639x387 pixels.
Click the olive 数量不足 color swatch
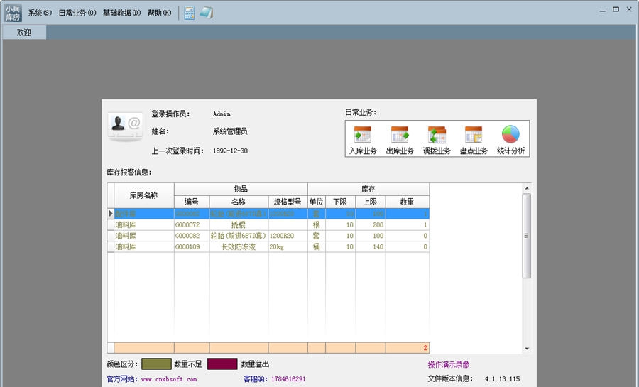pyautogui.click(x=156, y=364)
